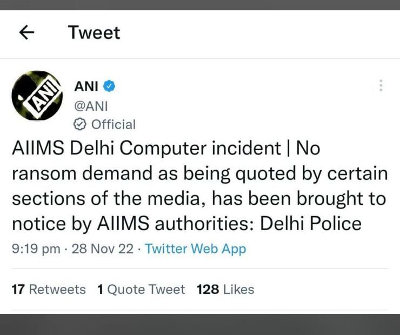Open the 1 Quote Tweet list
The image size is (400, 335).
click(x=141, y=290)
